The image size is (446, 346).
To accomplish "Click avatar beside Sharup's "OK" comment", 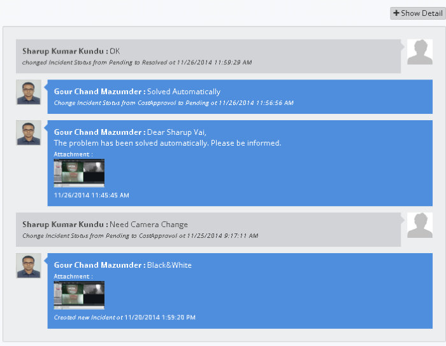I will click(420, 52).
